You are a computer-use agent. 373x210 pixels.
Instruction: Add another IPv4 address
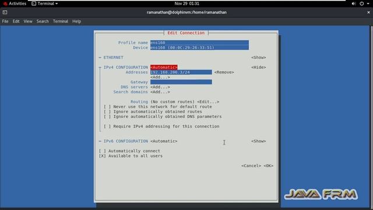(x=160, y=77)
